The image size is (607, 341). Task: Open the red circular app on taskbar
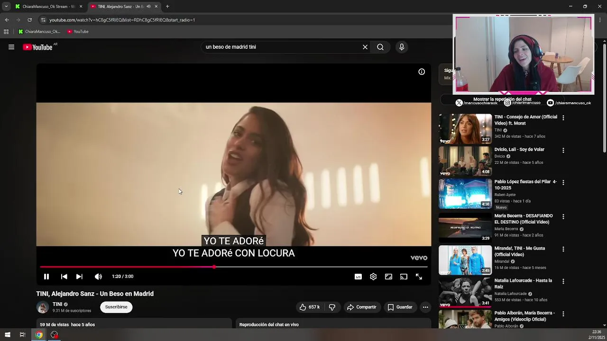[x=55, y=335]
